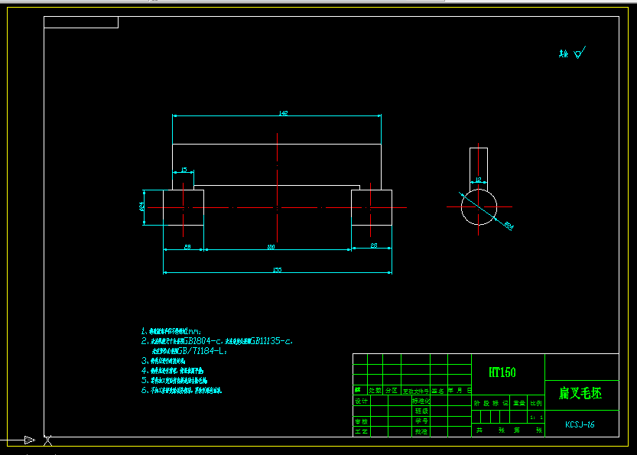637x455 pixels.
Task: Click the UCS origin marker icon
Action: point(48,440)
